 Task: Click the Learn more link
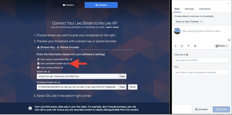coord(112,27)
